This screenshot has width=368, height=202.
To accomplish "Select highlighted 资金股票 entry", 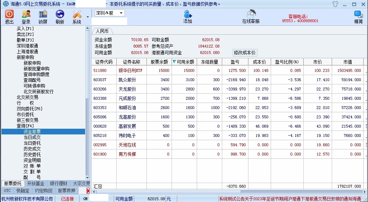I will point(43,132).
